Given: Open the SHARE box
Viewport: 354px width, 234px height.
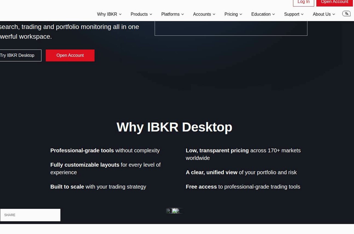Looking at the screenshot, I should [30, 215].
